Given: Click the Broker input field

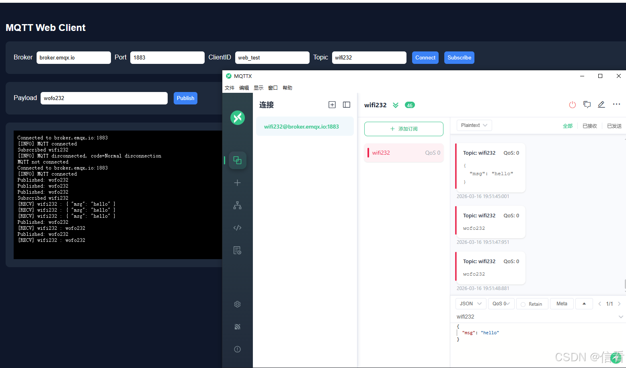Looking at the screenshot, I should [x=74, y=57].
